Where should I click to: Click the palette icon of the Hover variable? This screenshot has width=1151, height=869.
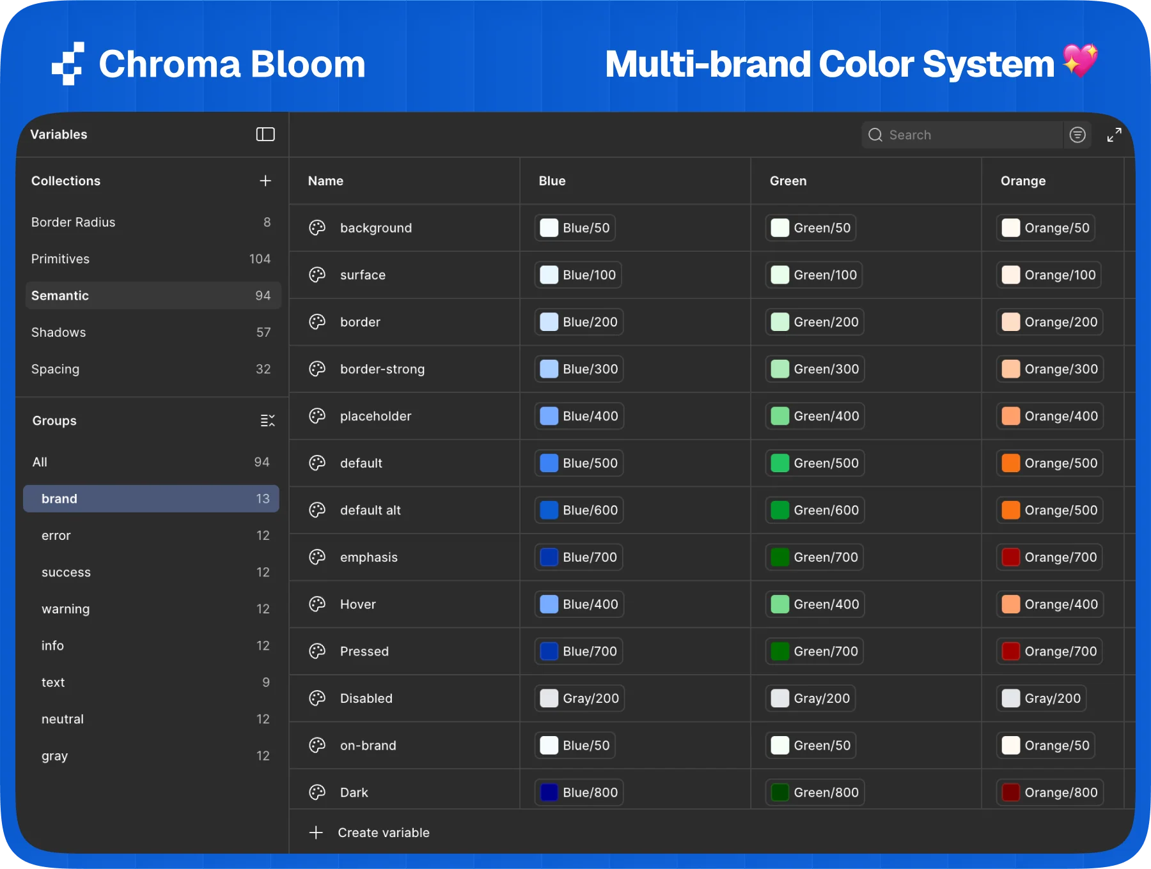click(x=317, y=604)
